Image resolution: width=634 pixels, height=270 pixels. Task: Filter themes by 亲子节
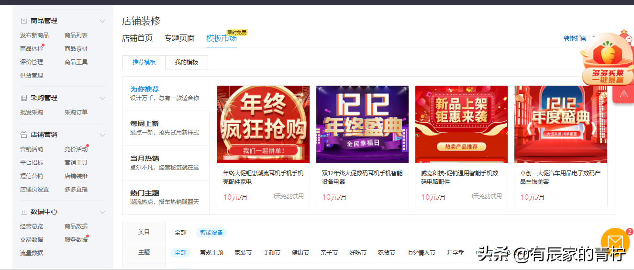coord(329,253)
